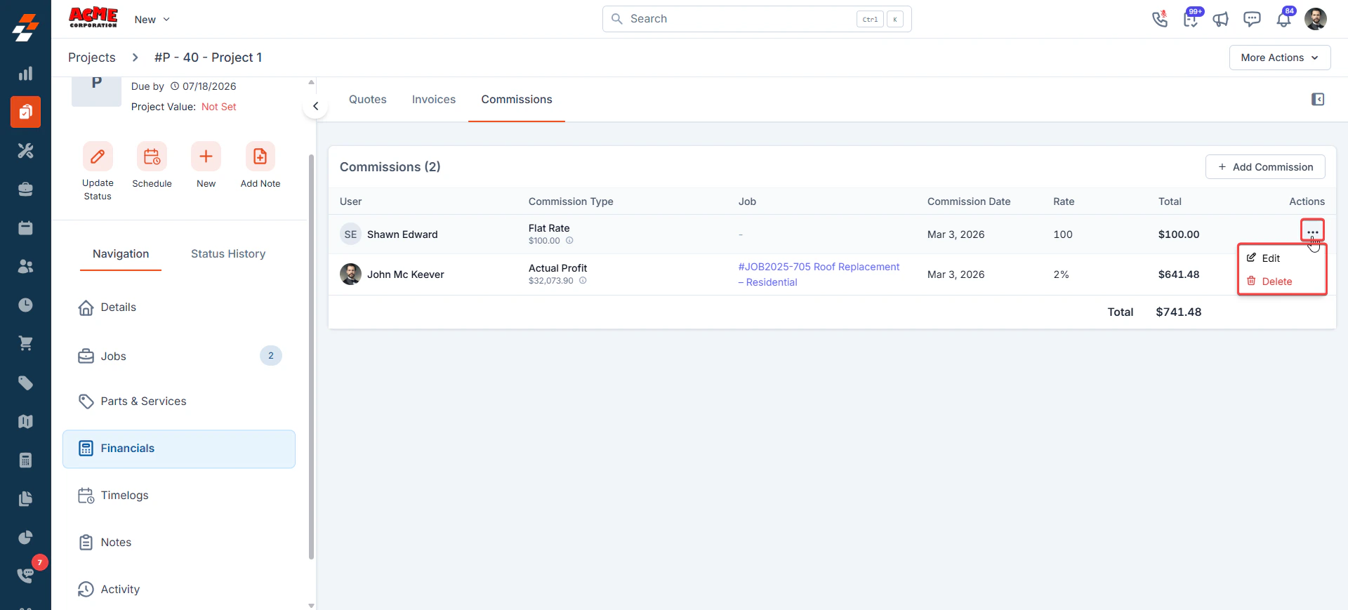Open the calculator icon in sidebar
The image size is (1348, 610).
25,460
